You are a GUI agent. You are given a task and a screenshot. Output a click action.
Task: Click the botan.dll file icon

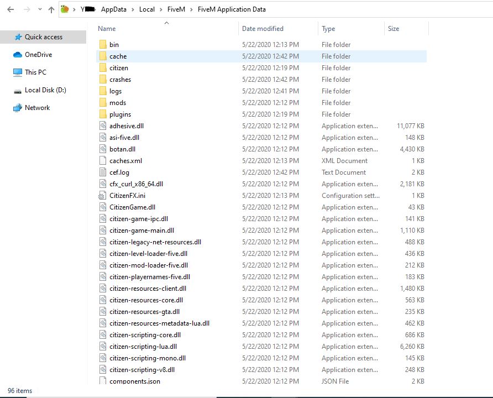[103, 149]
